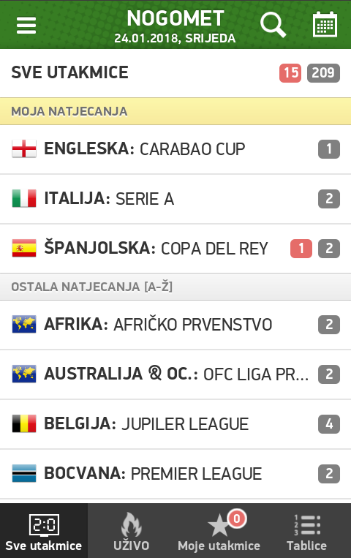Select the England flag icon

coord(24,148)
